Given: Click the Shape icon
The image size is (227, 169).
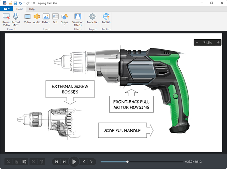Looking at the screenshot, I should pyautogui.click(x=65, y=17).
